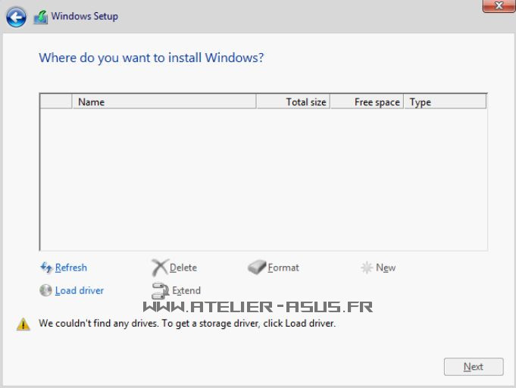516x388 pixels.
Task: Click the Windows Setup title icon
Action: pos(41,17)
